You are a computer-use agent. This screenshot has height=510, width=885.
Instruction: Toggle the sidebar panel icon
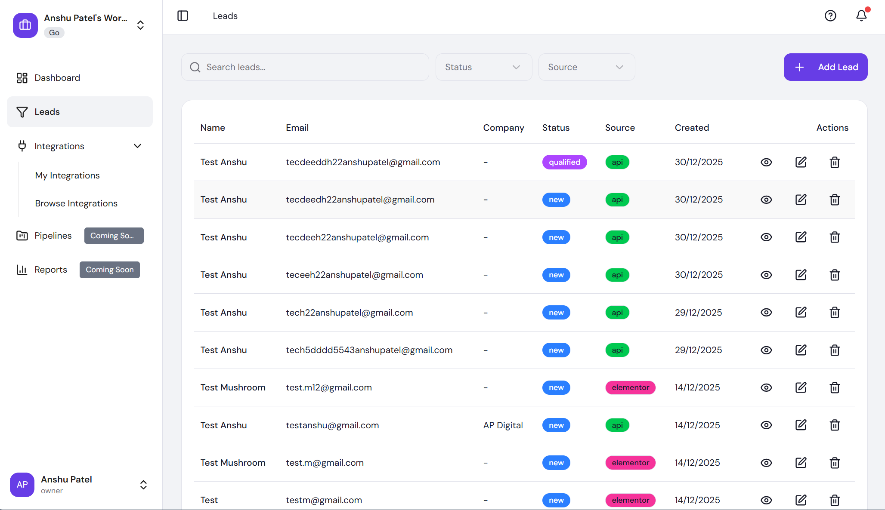[x=183, y=16]
